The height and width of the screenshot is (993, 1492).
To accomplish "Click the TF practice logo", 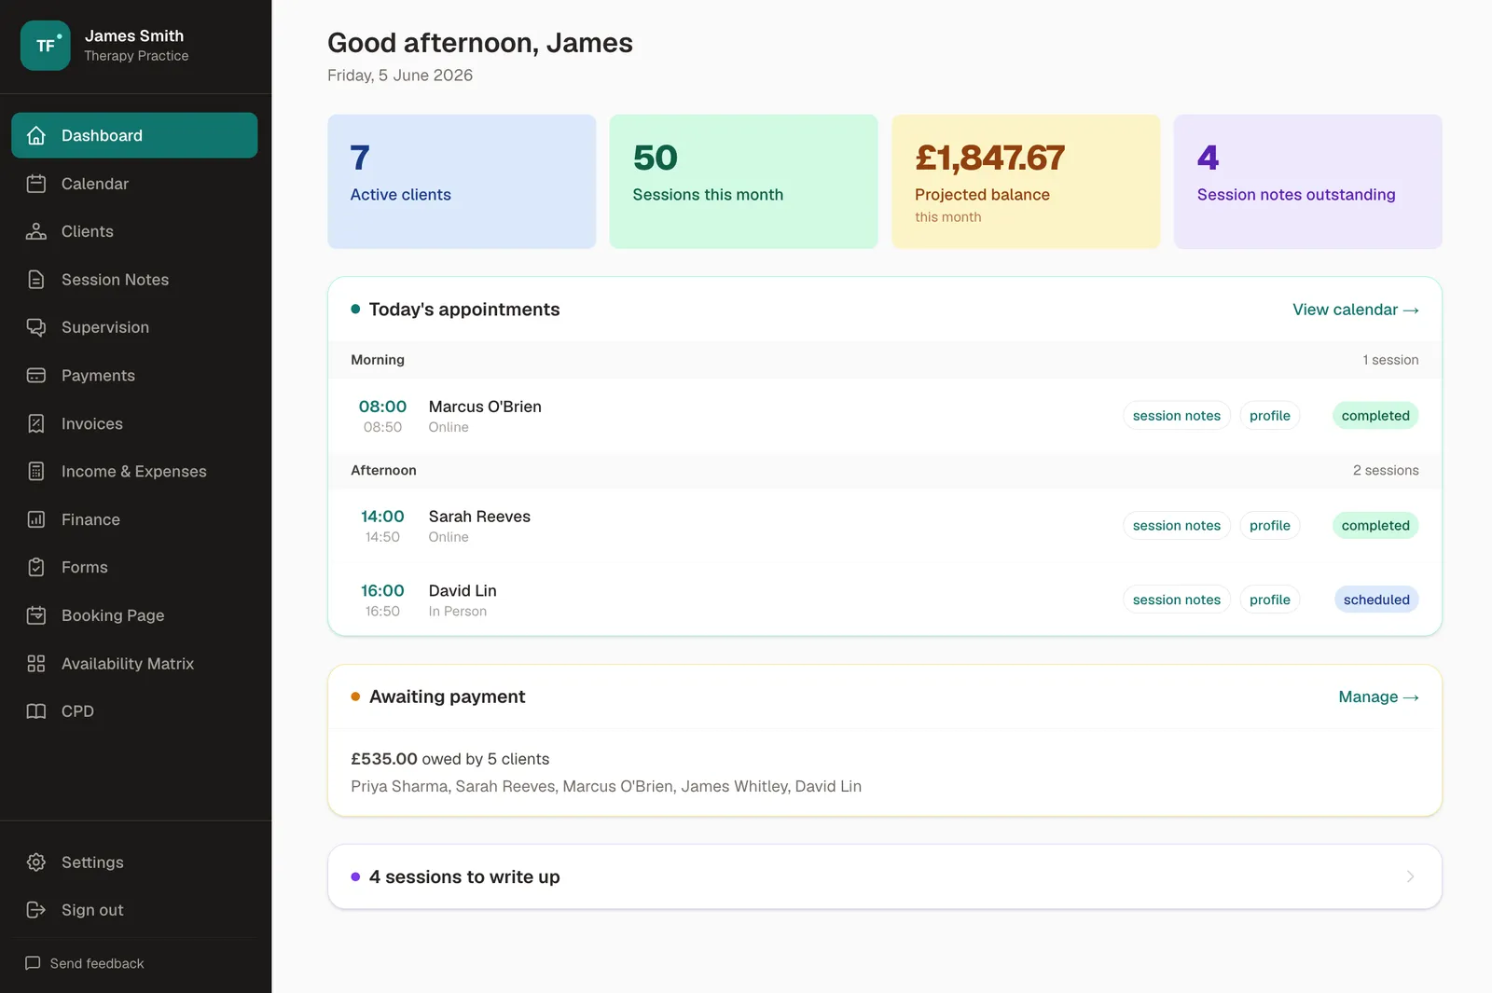I will pyautogui.click(x=46, y=46).
